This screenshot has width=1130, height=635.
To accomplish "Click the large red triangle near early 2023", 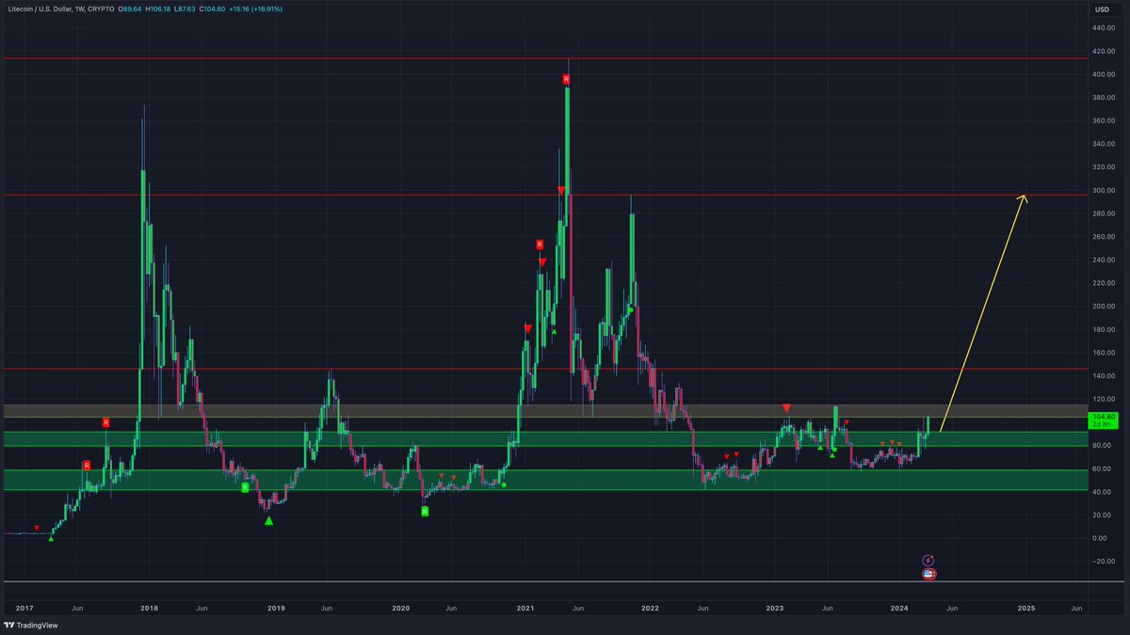I will pos(786,408).
